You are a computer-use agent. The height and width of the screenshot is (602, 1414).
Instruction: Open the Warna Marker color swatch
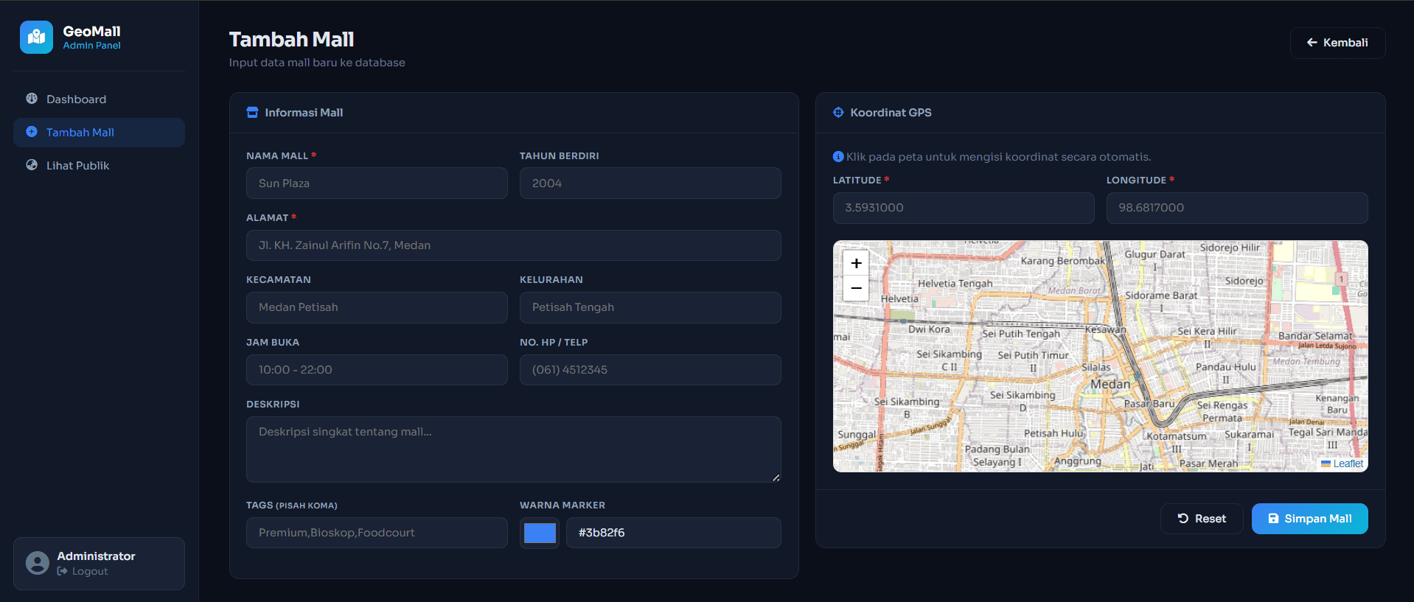(x=540, y=533)
